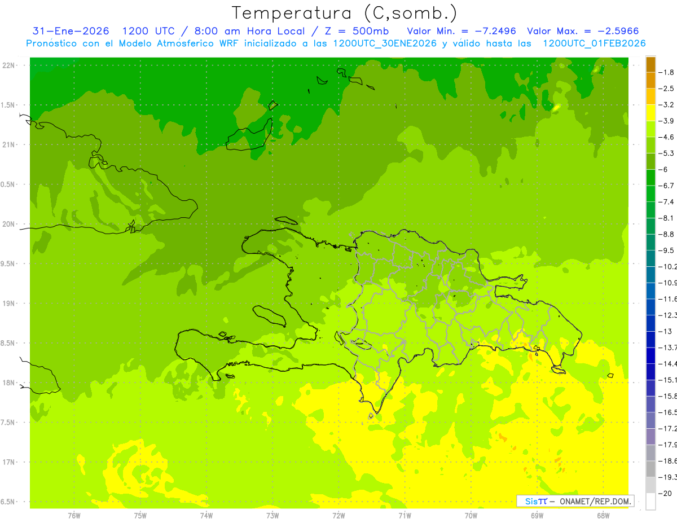Select the '31-Ene-2026' date text

(x=71, y=31)
